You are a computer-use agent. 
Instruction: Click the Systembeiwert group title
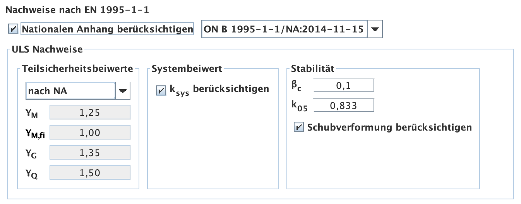187,69
